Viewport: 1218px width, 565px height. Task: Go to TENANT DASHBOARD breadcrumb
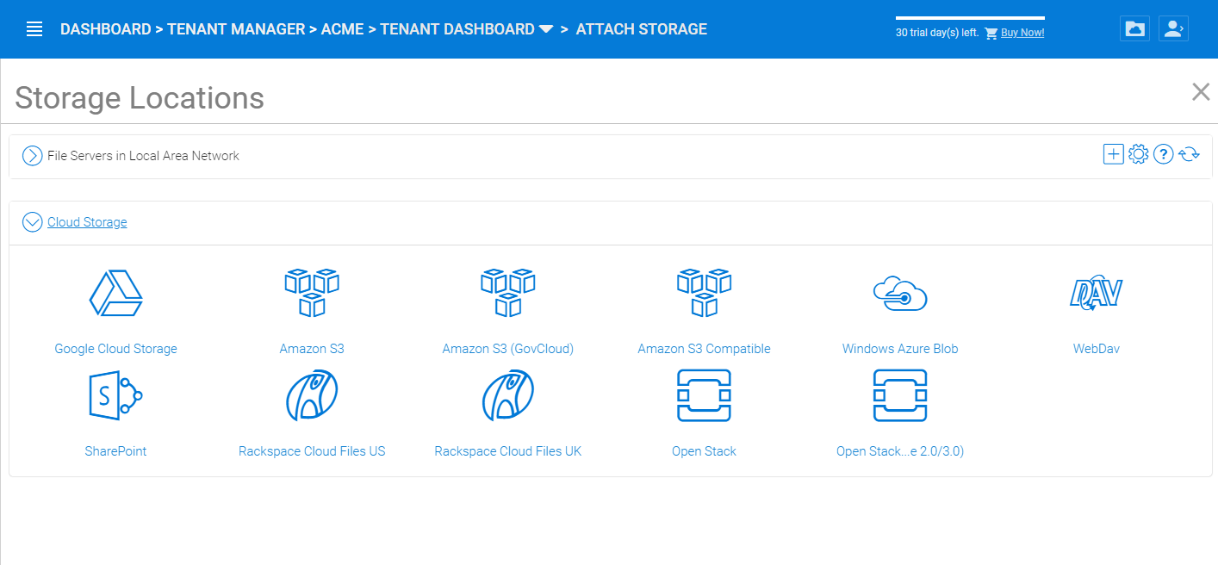tap(457, 29)
